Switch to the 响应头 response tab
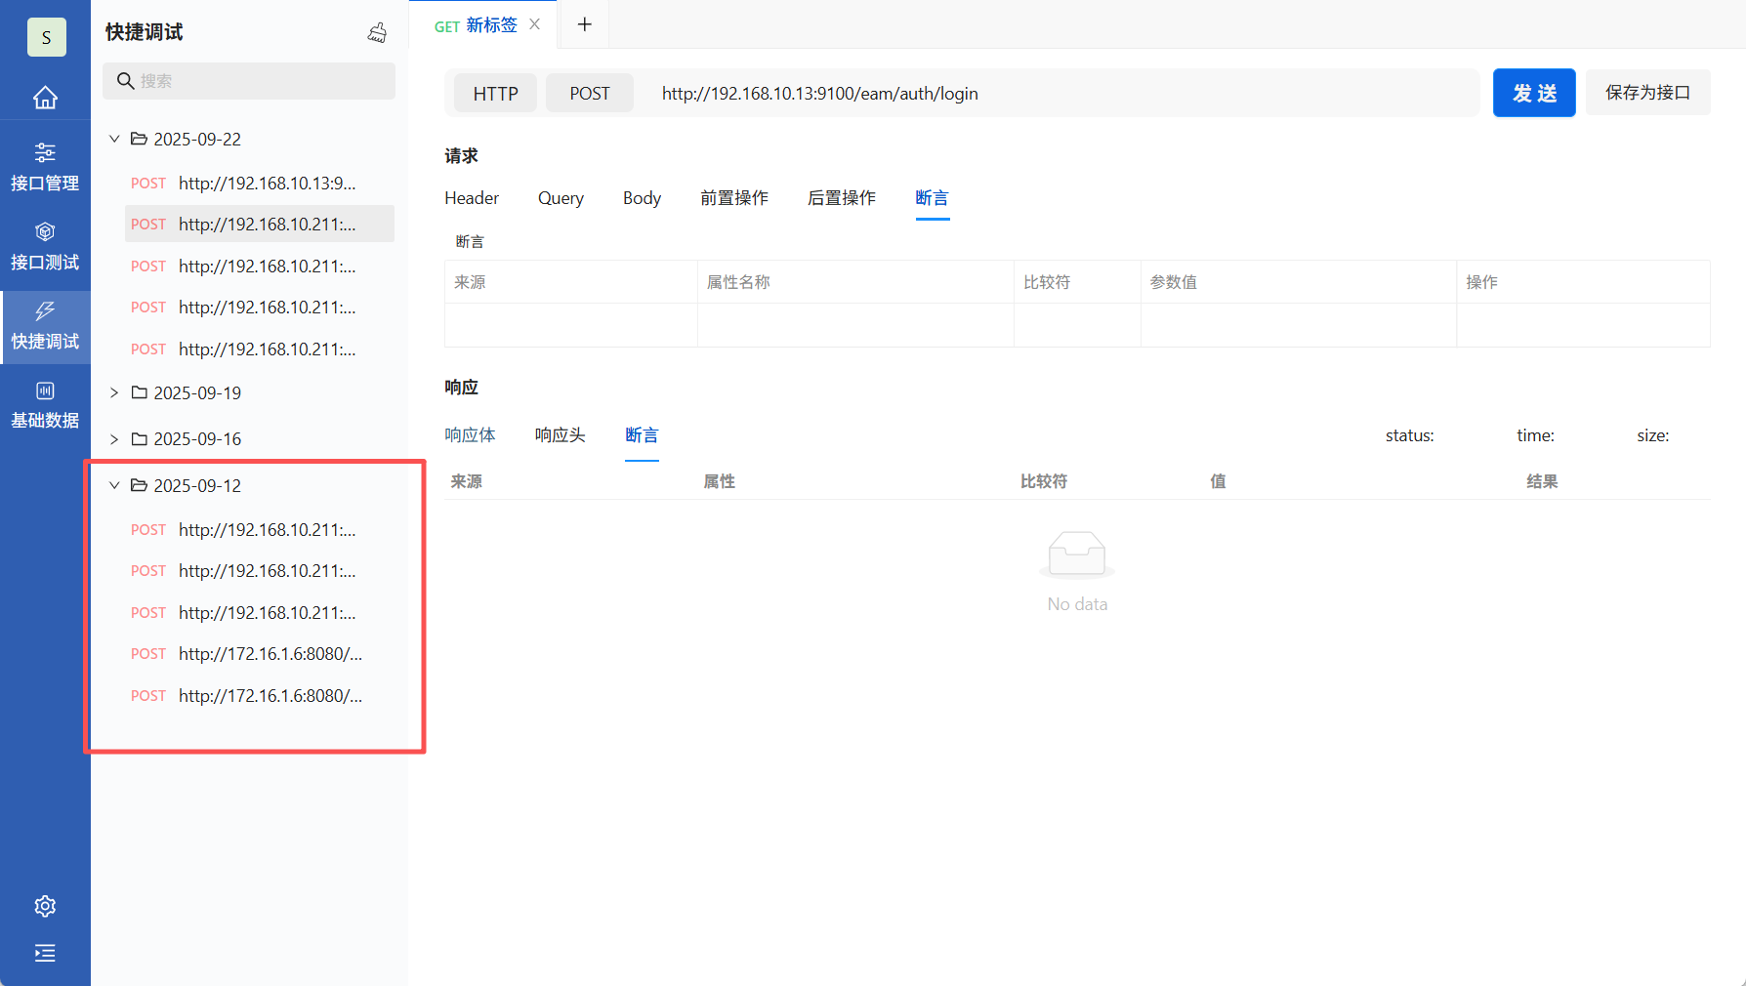Screen dimensions: 1746x986 coord(560,435)
